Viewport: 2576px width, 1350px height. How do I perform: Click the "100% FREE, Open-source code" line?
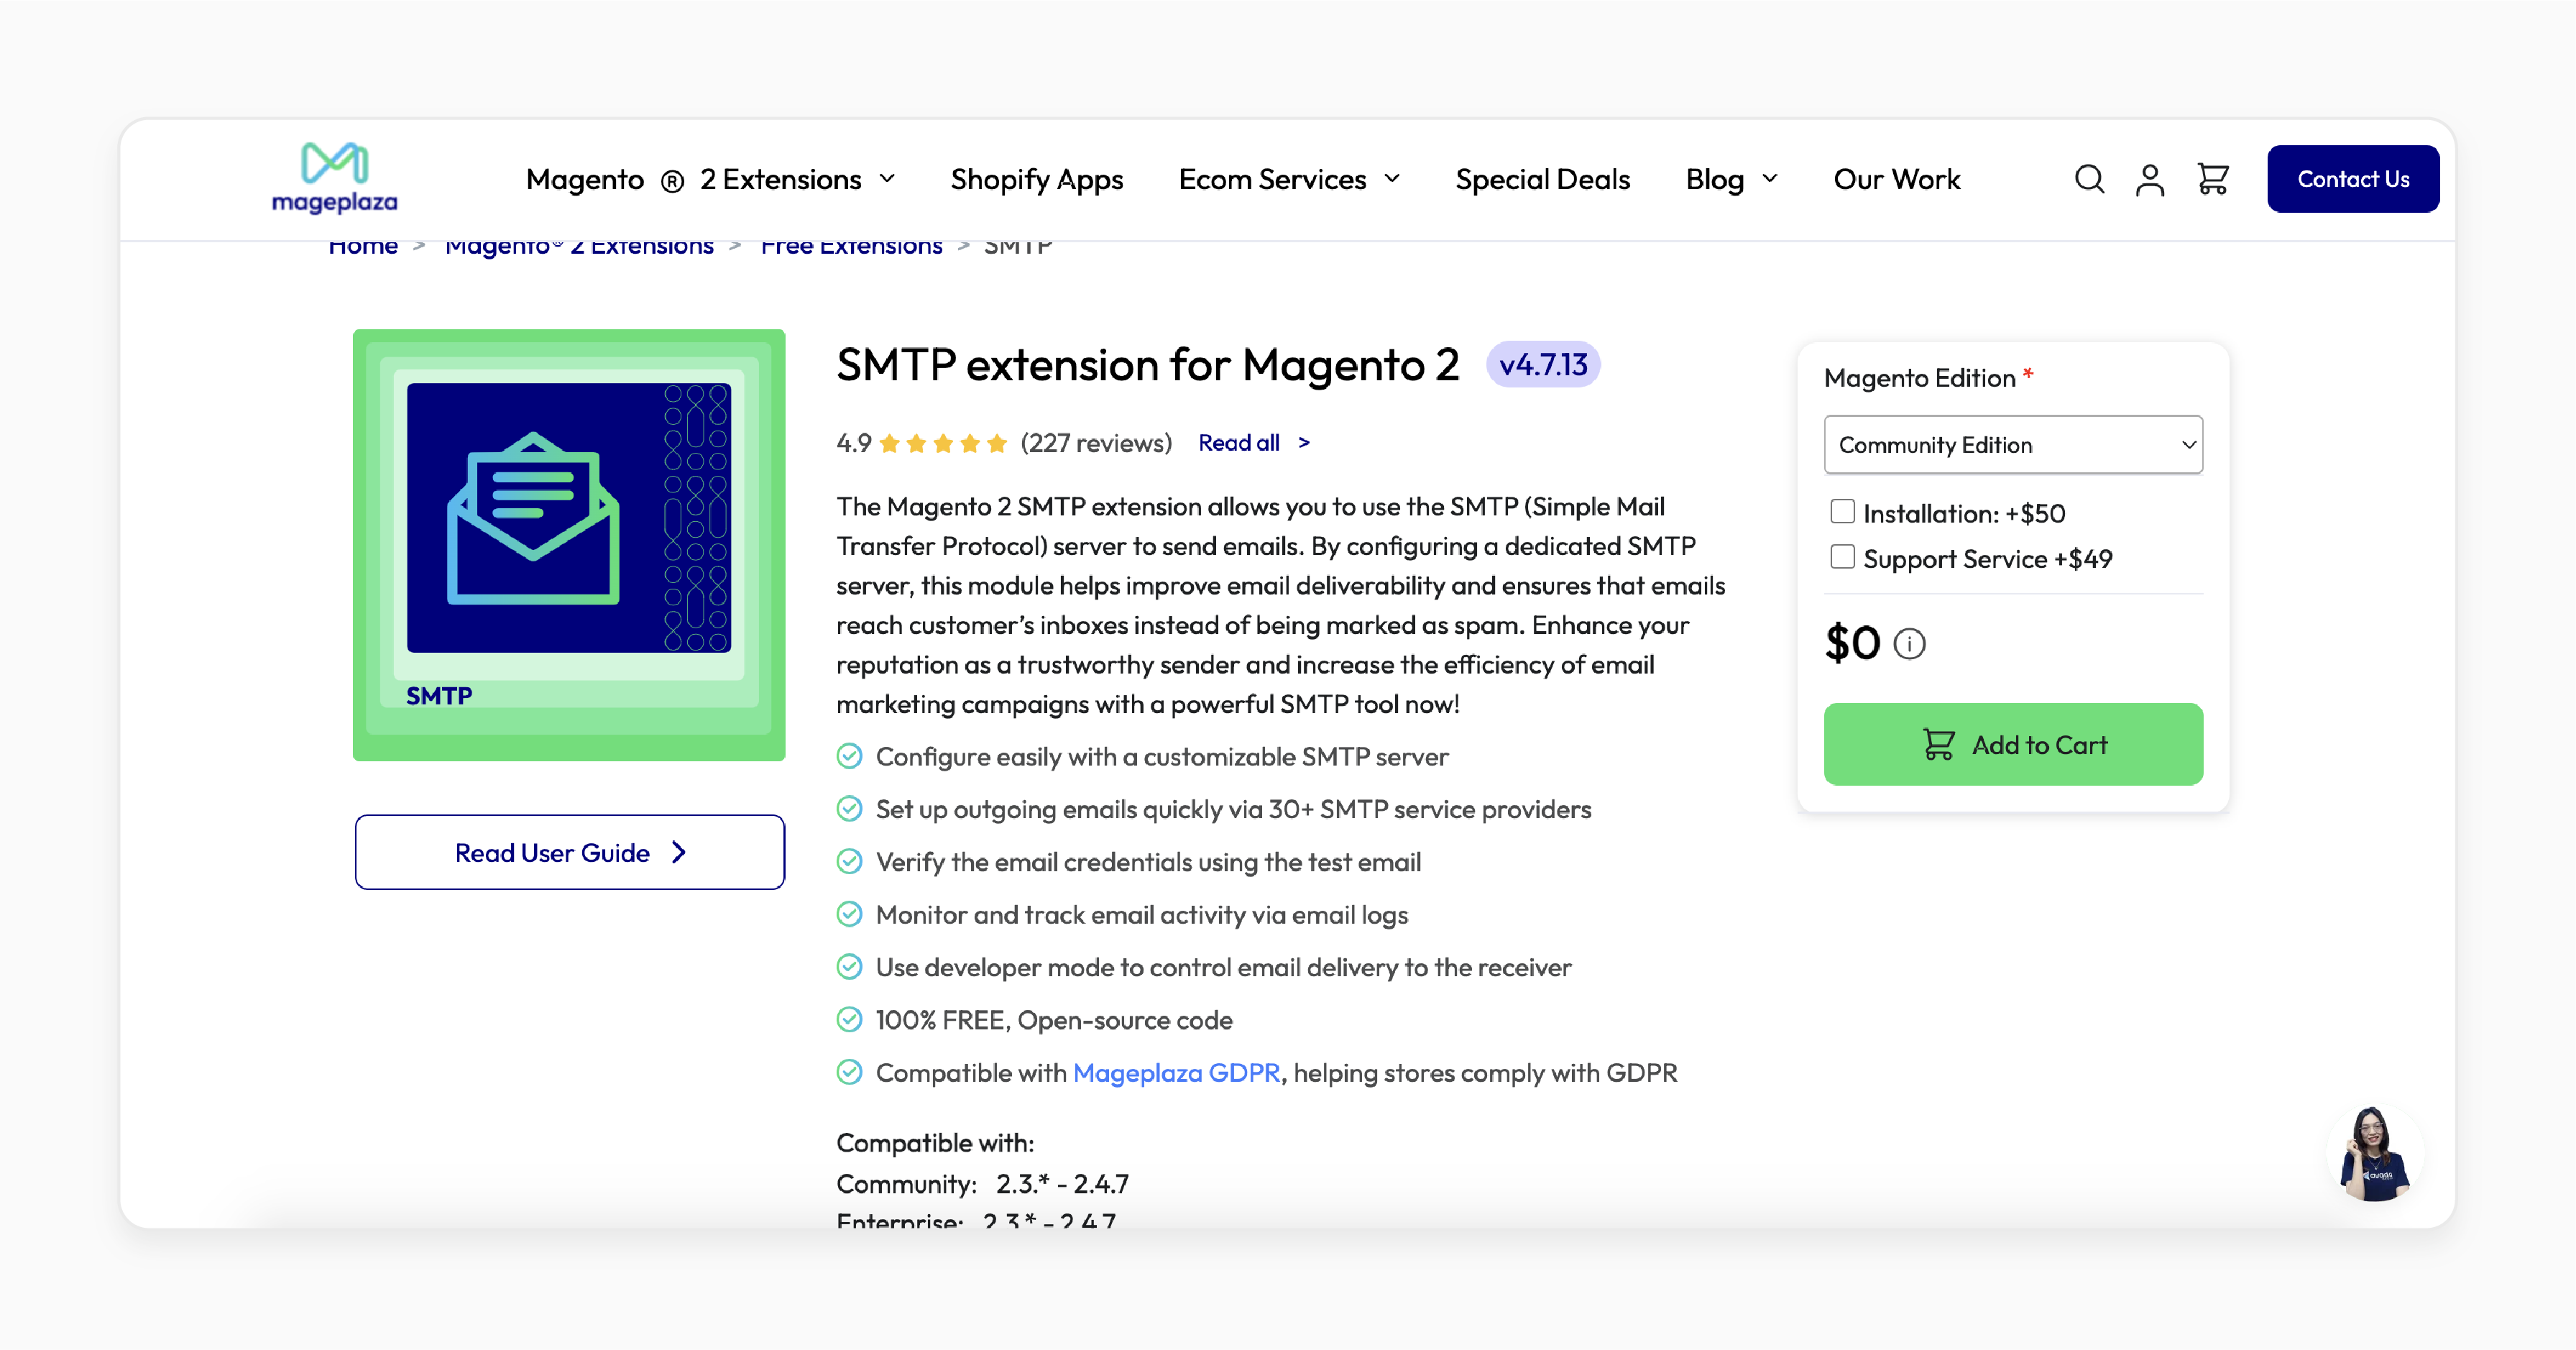(1054, 1020)
